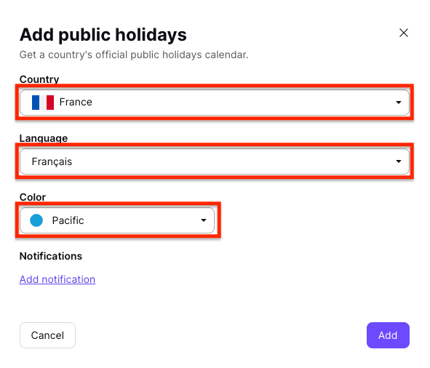Click the Color field label

[x=32, y=197]
